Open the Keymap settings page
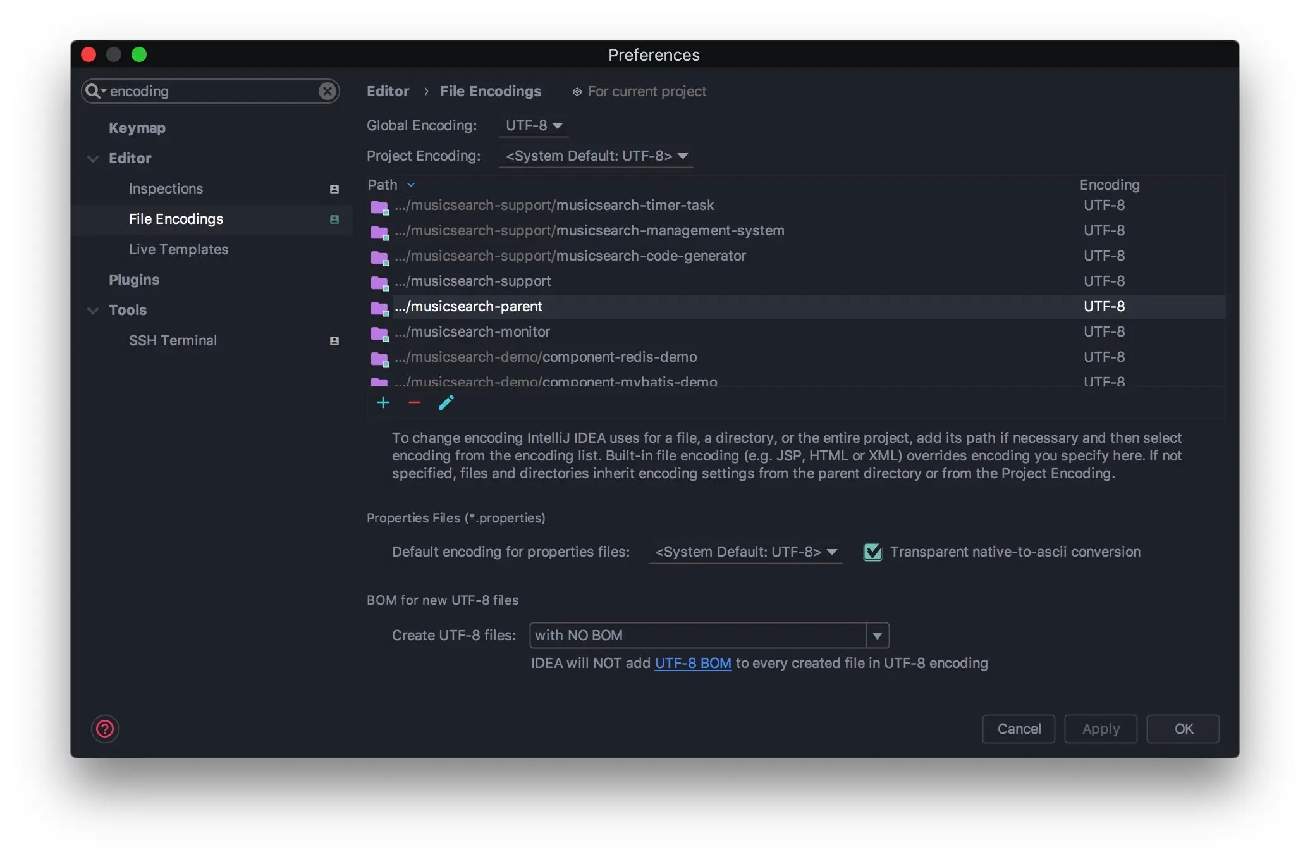The width and height of the screenshot is (1310, 859). pos(137,128)
